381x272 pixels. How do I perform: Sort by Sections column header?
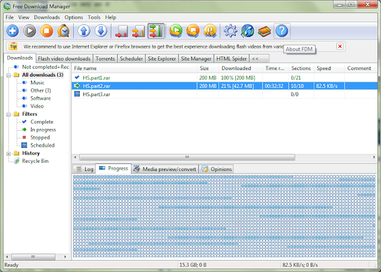click(x=301, y=68)
